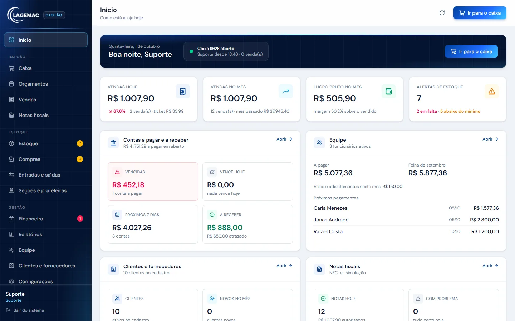Open Início in the sidebar
The image size is (515, 321).
pos(46,40)
